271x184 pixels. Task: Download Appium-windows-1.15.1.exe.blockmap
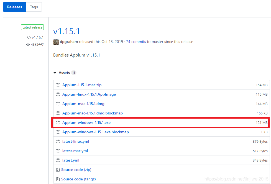(96, 132)
